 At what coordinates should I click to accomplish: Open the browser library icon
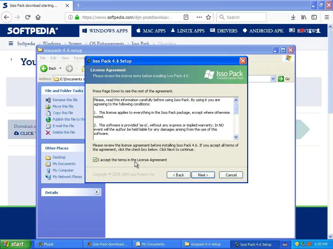304,17
